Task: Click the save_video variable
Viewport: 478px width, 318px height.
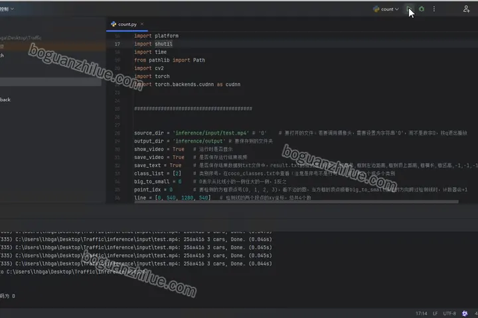Action: pos(149,157)
